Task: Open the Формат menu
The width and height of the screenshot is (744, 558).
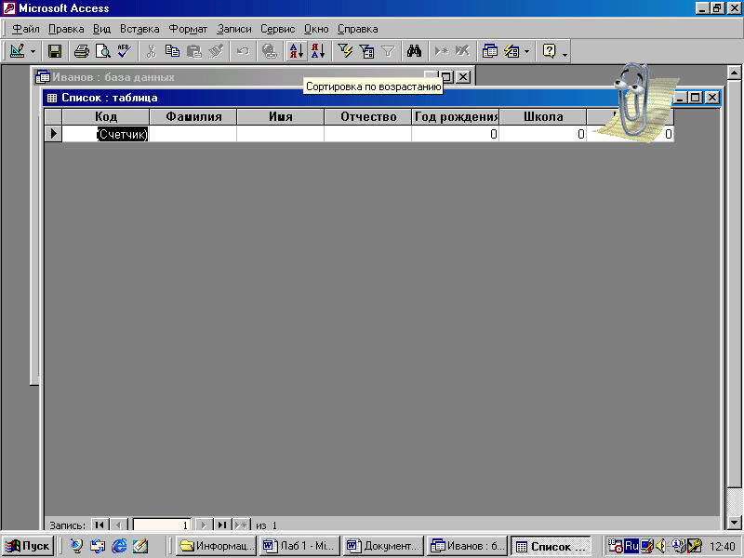Action: pos(188,29)
